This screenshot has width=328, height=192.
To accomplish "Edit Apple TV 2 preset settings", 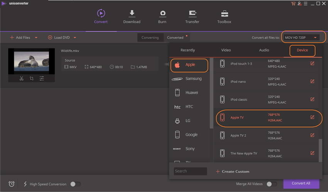I will coord(312,135).
